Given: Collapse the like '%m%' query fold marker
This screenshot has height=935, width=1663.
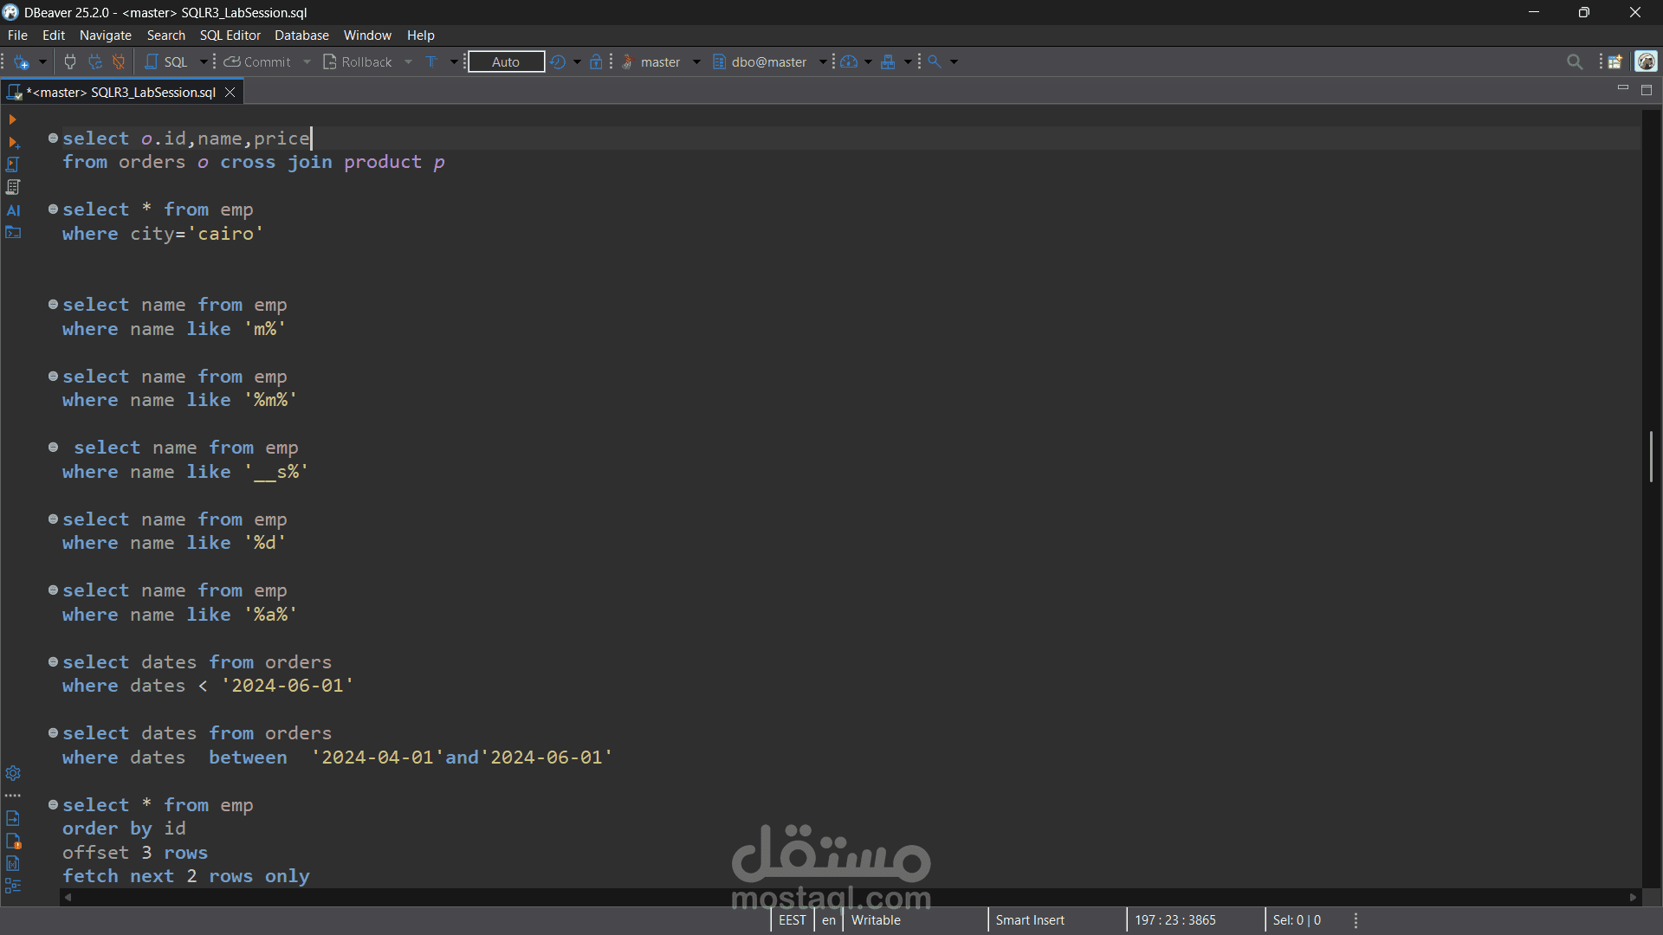Looking at the screenshot, I should (53, 376).
